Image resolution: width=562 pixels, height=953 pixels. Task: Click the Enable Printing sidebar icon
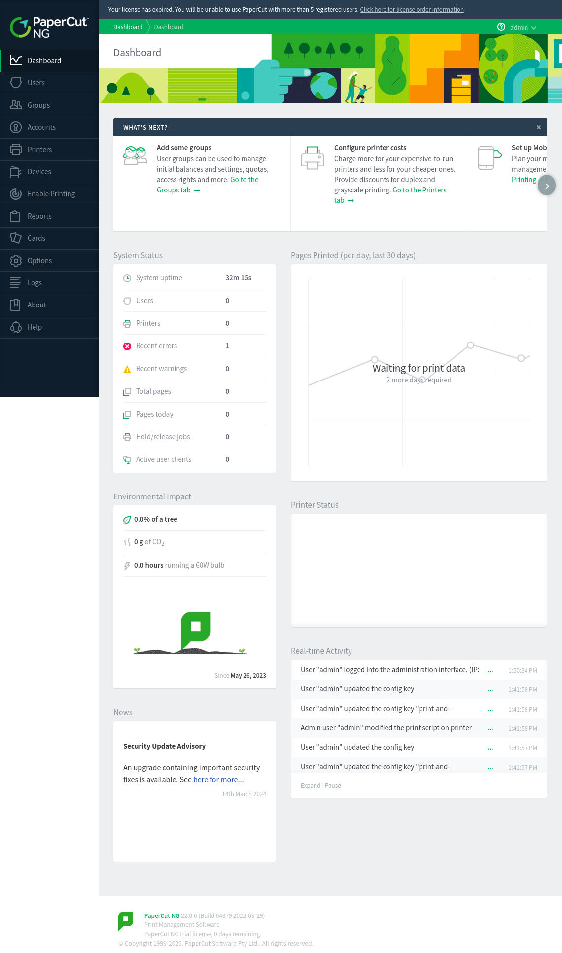coord(16,194)
